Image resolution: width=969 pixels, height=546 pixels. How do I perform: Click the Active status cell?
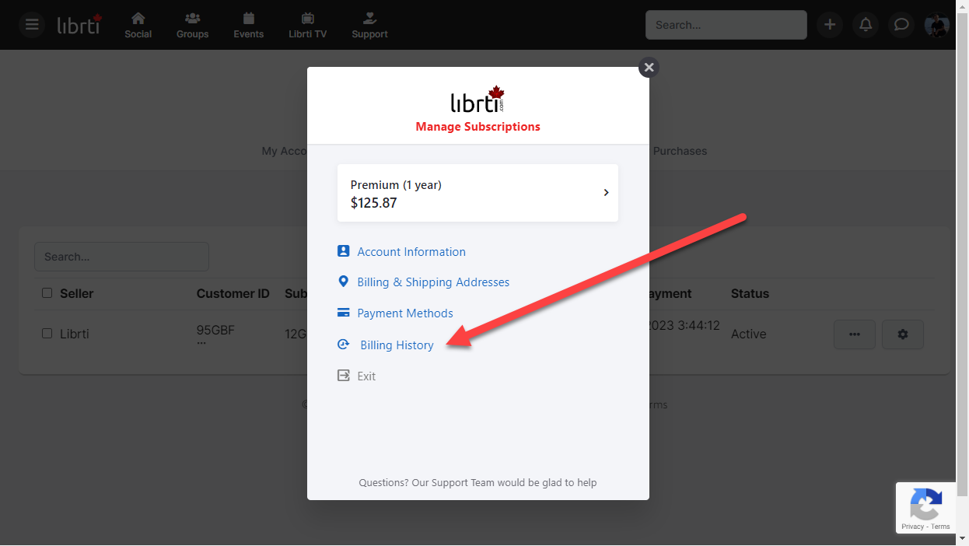pos(748,334)
